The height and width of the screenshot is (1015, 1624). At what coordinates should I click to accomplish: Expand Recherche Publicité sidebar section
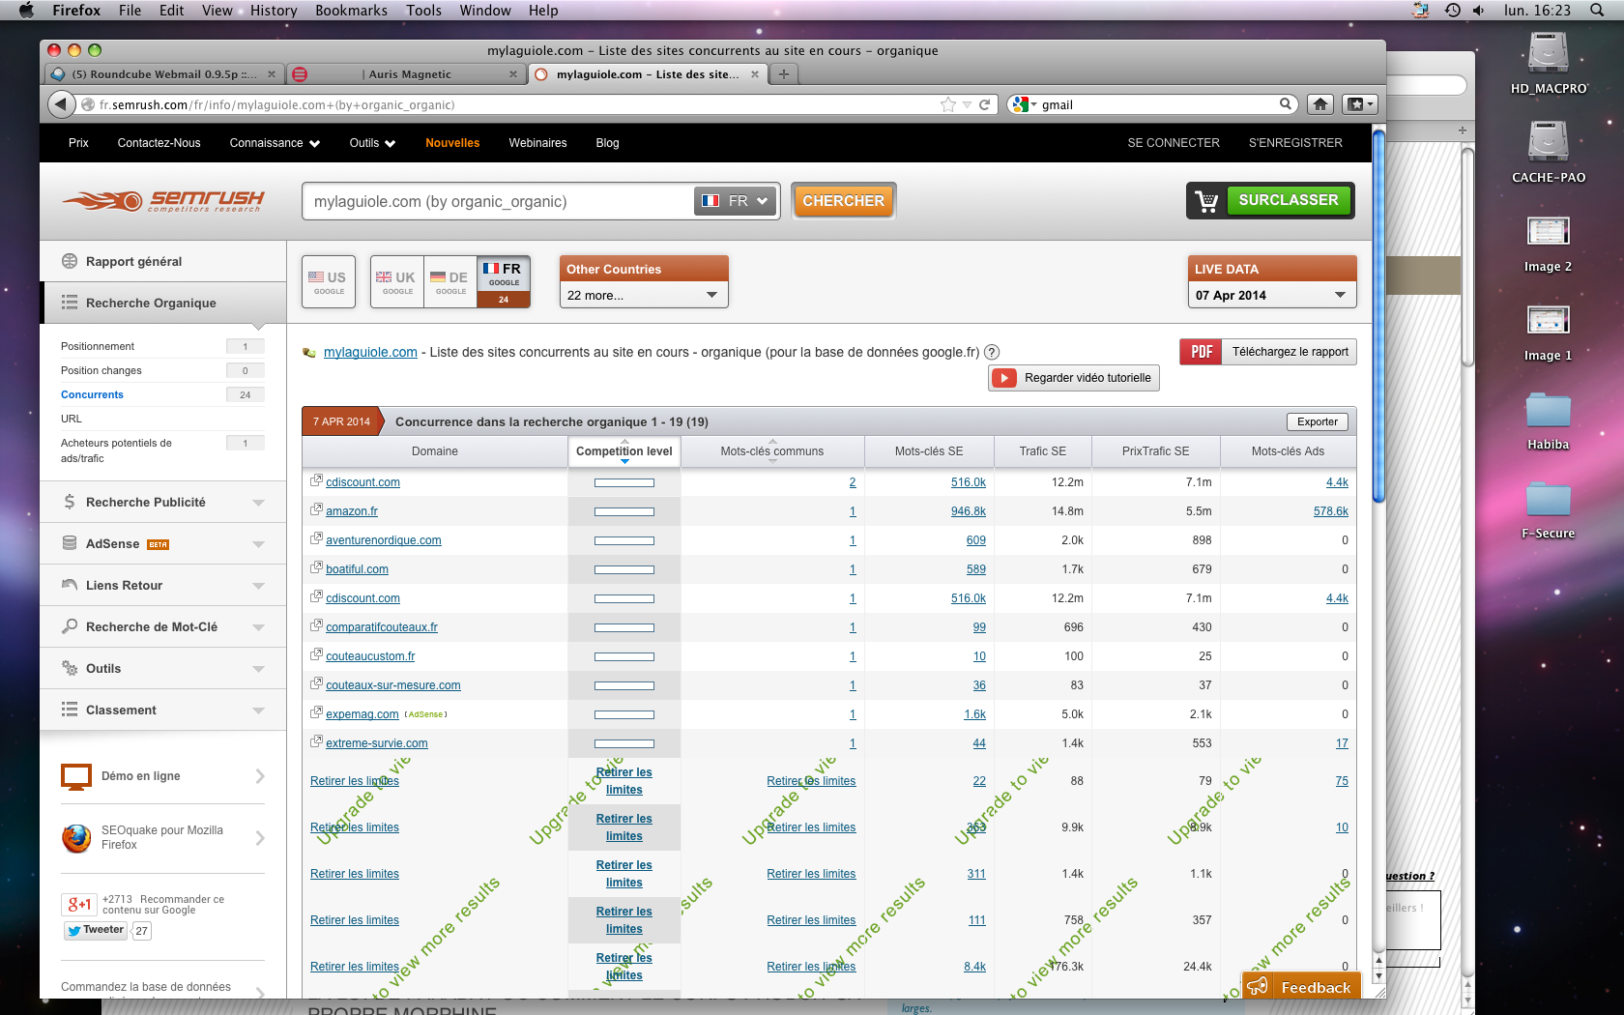point(162,503)
